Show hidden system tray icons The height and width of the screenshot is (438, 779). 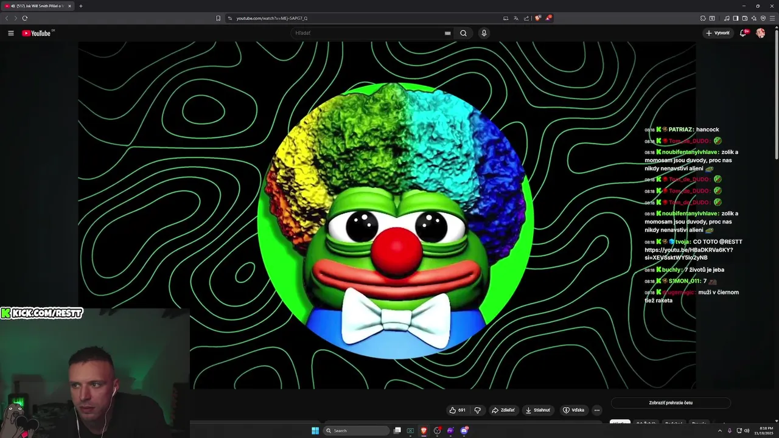(720, 431)
